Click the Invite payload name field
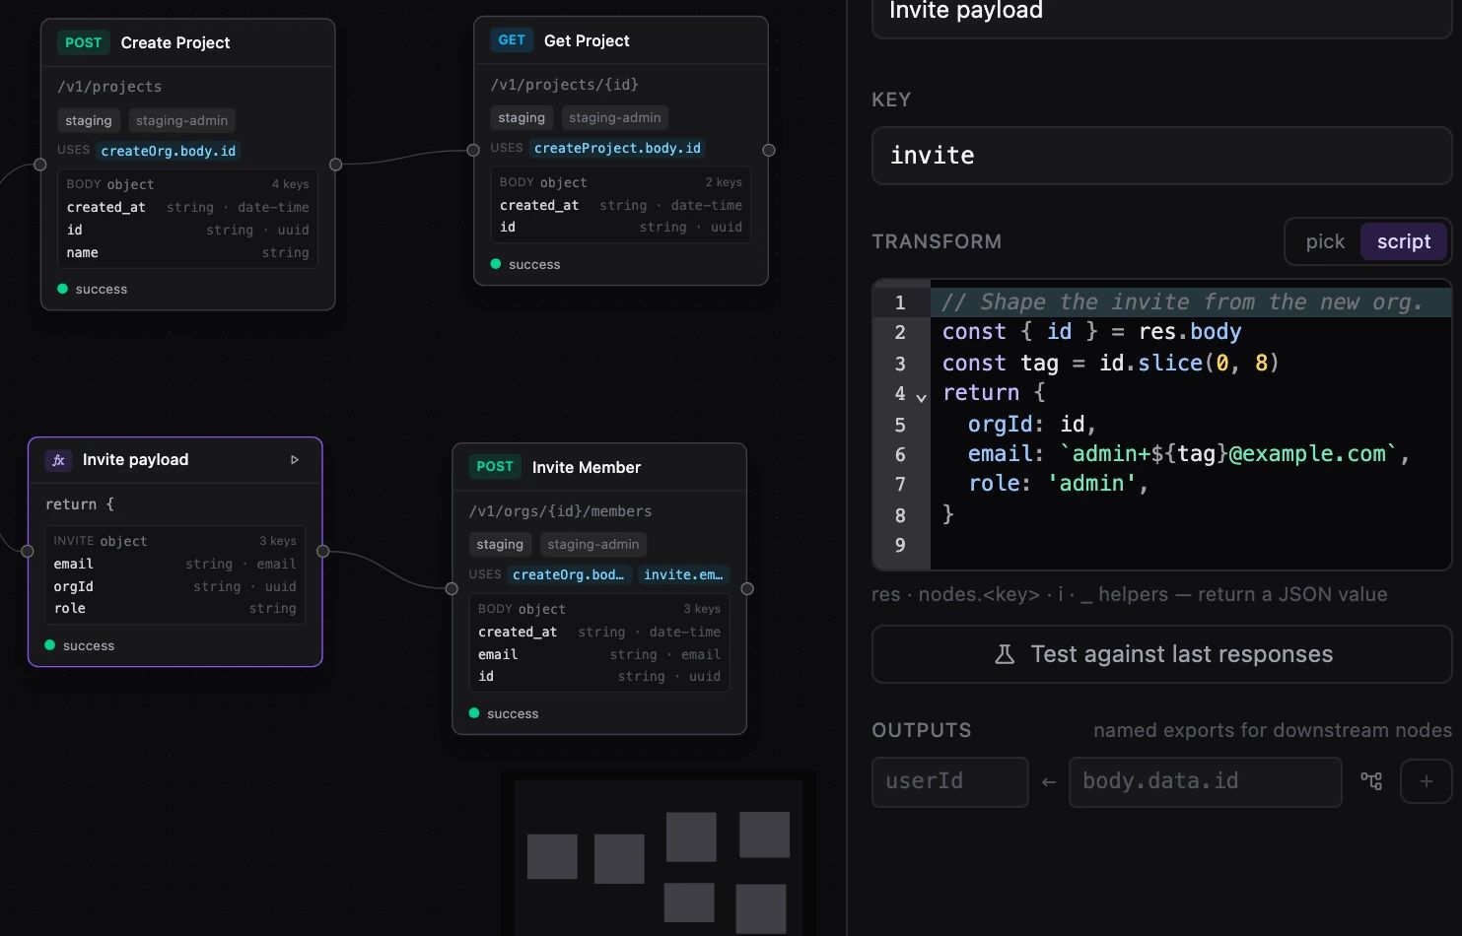The height and width of the screenshot is (936, 1462). point(1161,14)
